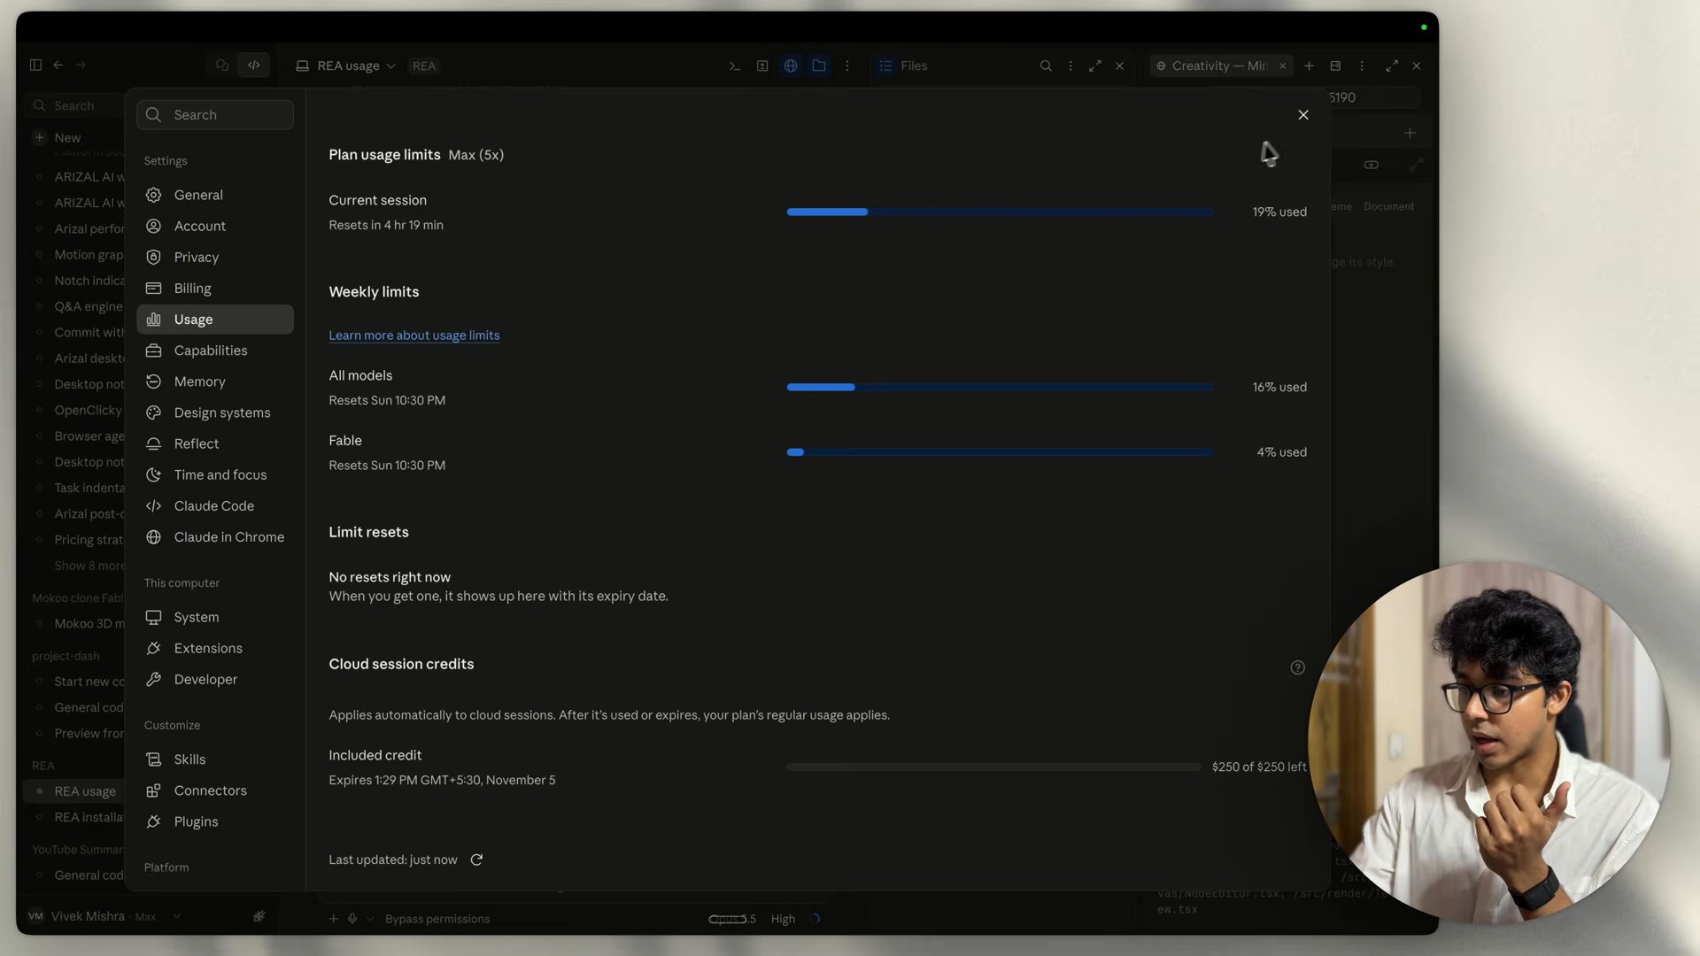Click the All models weekly usage bar
This screenshot has width=1700, height=956.
[1000, 387]
